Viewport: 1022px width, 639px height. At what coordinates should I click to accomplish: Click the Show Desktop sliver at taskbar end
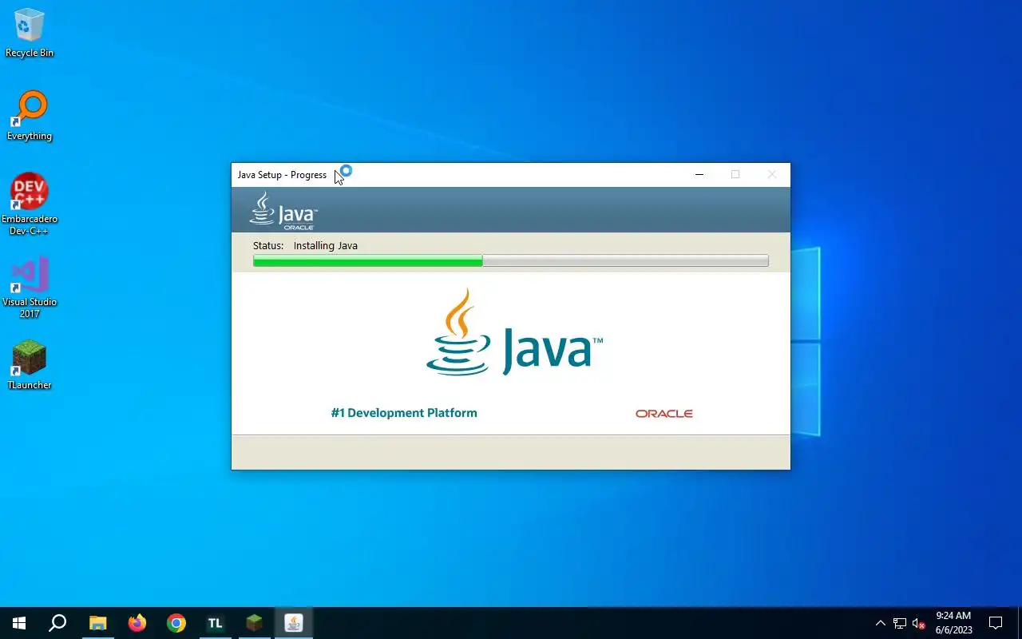[x=1020, y=623]
